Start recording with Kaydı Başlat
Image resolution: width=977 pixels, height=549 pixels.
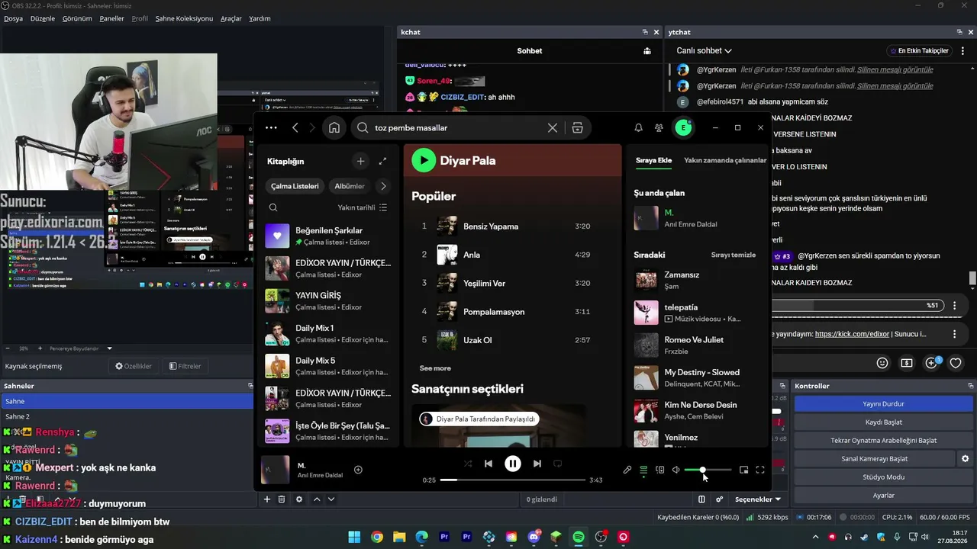click(883, 422)
